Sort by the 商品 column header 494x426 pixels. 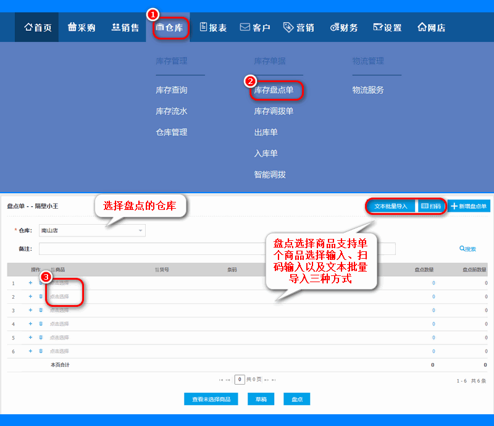pos(58,269)
